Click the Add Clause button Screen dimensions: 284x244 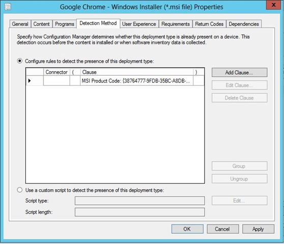pyautogui.click(x=239, y=72)
